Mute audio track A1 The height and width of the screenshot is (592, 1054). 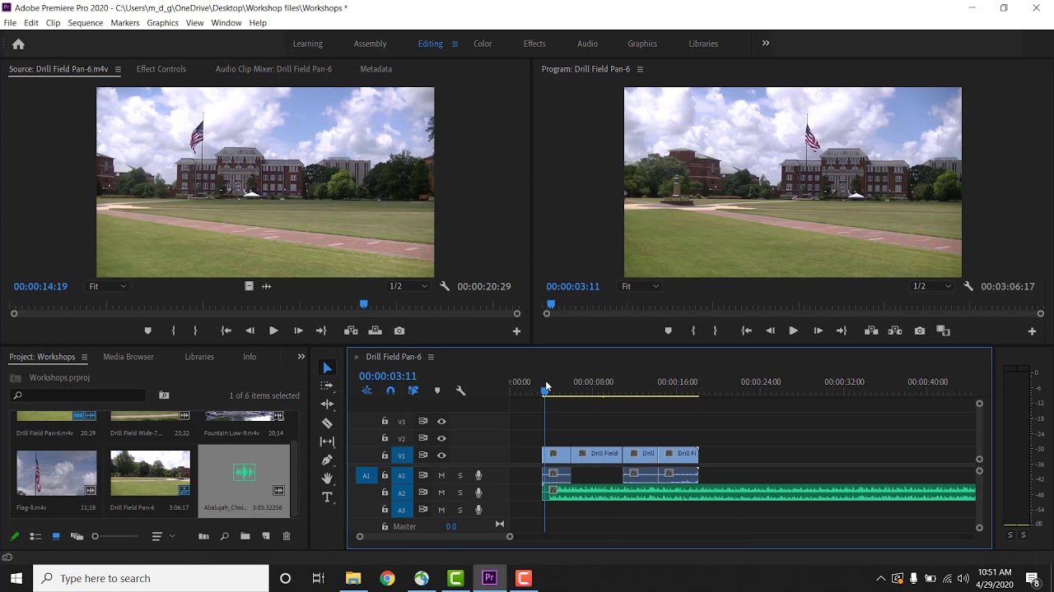pyautogui.click(x=441, y=475)
